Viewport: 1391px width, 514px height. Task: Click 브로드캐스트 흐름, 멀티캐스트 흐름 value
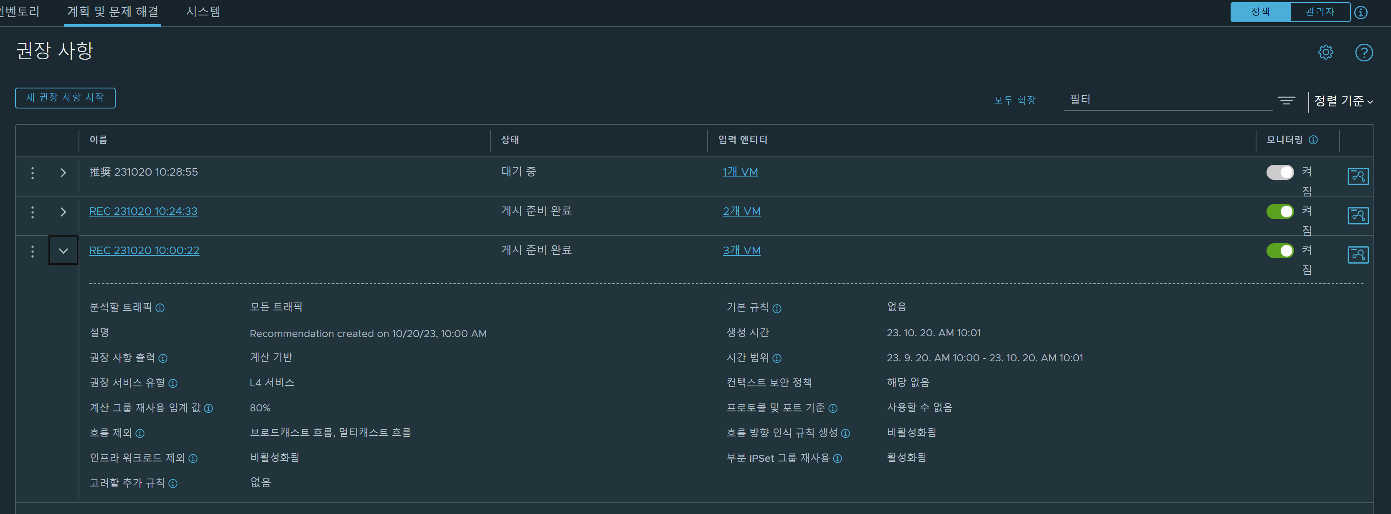click(x=330, y=433)
